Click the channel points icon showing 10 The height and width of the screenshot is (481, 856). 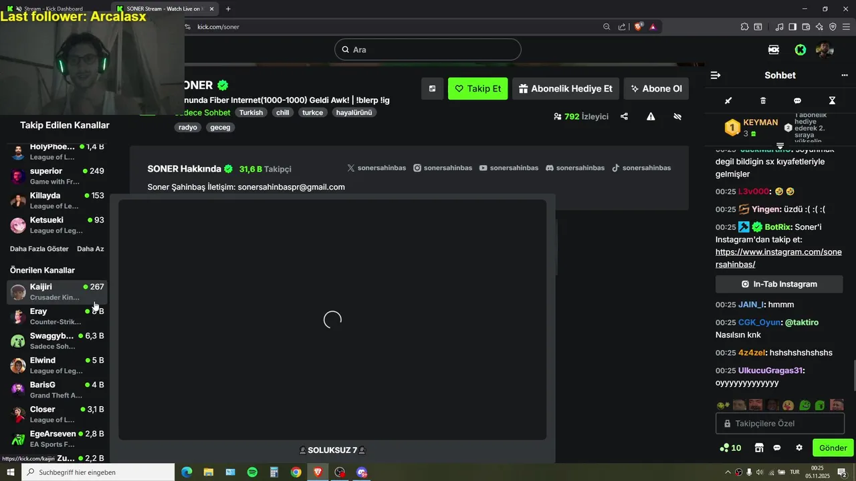pyautogui.click(x=730, y=448)
